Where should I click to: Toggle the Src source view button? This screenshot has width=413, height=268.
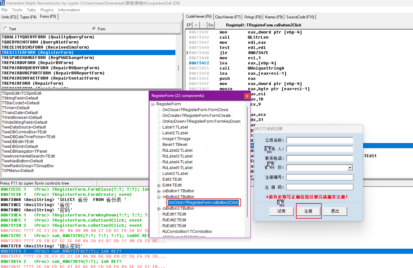click(x=211, y=25)
